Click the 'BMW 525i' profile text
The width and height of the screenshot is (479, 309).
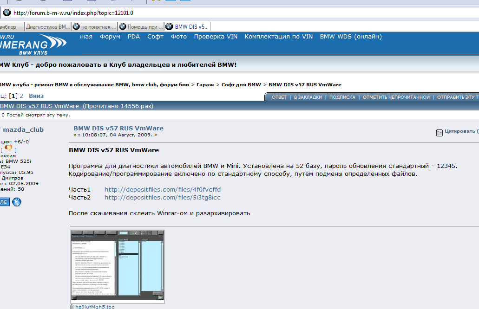click(18, 161)
